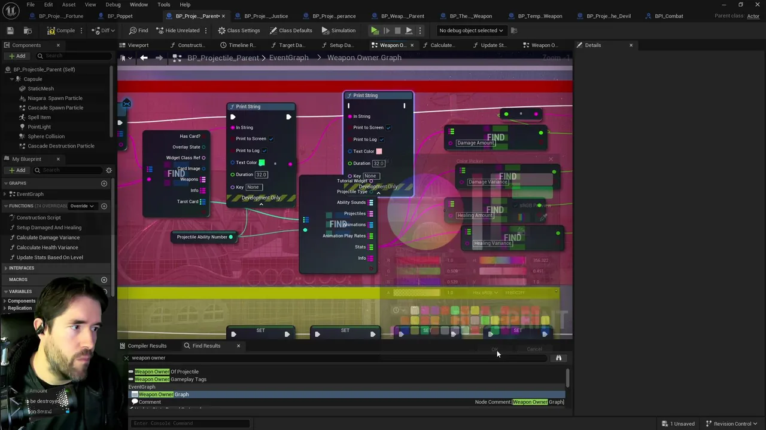Screen dimensions: 766x430
Task: Open the graph bookmarks dropdown
Action: (124, 58)
